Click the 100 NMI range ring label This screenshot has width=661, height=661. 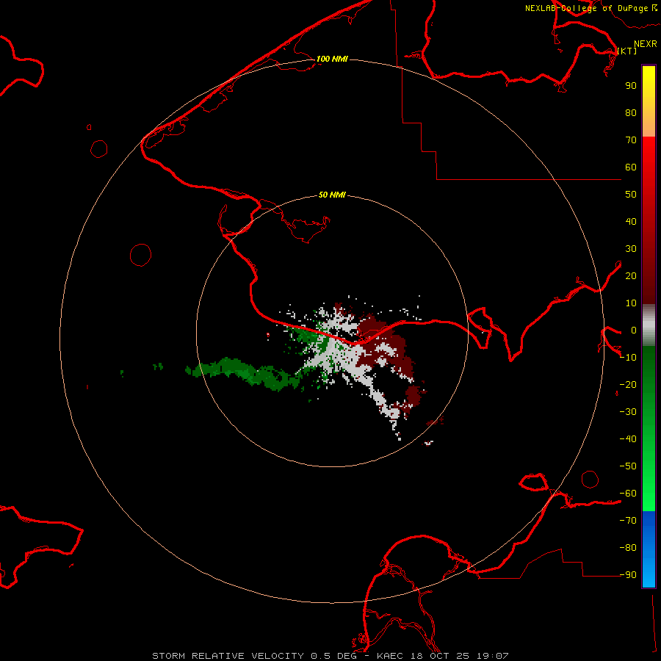coord(332,59)
